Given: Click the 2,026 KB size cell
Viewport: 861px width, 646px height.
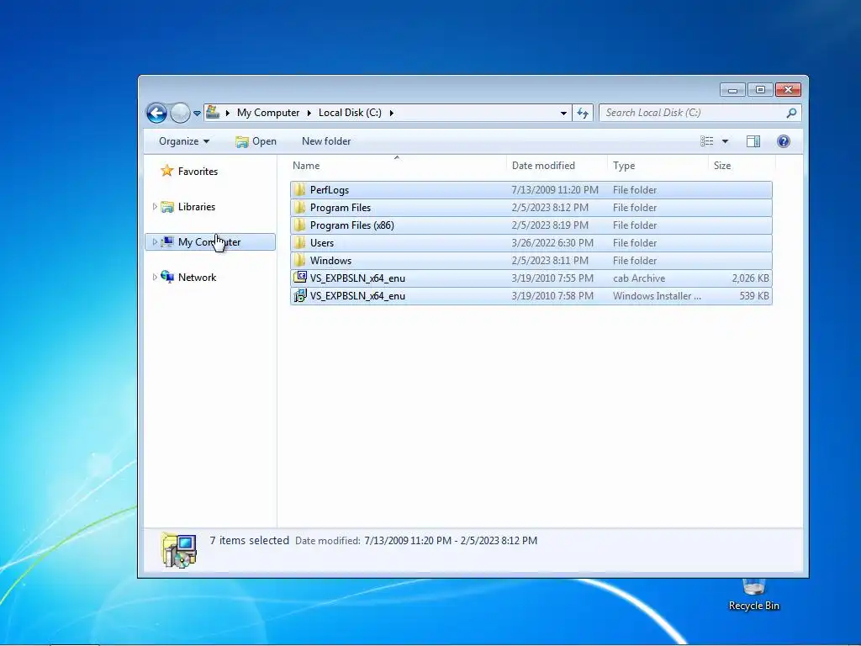Looking at the screenshot, I should pos(750,278).
